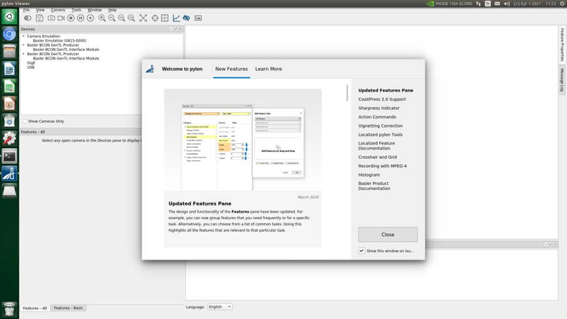
Task: Enable the Show Cameras Only checkbox
Action: click(x=25, y=121)
